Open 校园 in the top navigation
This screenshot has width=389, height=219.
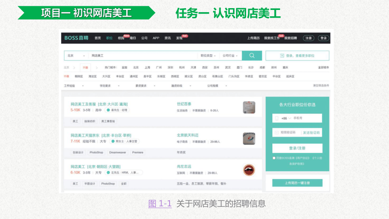pos(121,38)
